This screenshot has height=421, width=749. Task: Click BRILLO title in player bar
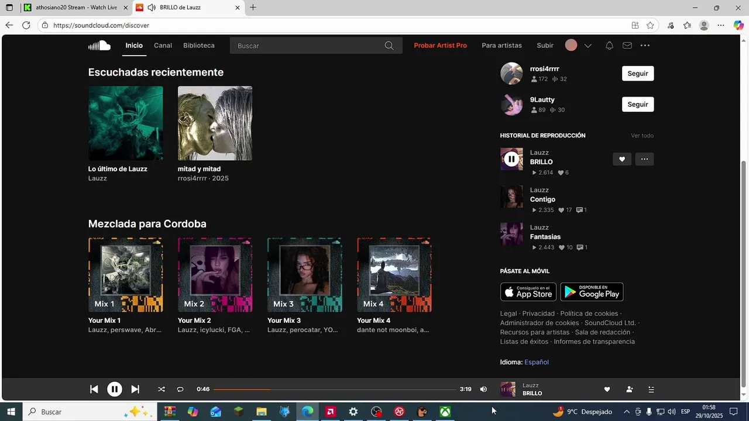tap(532, 394)
